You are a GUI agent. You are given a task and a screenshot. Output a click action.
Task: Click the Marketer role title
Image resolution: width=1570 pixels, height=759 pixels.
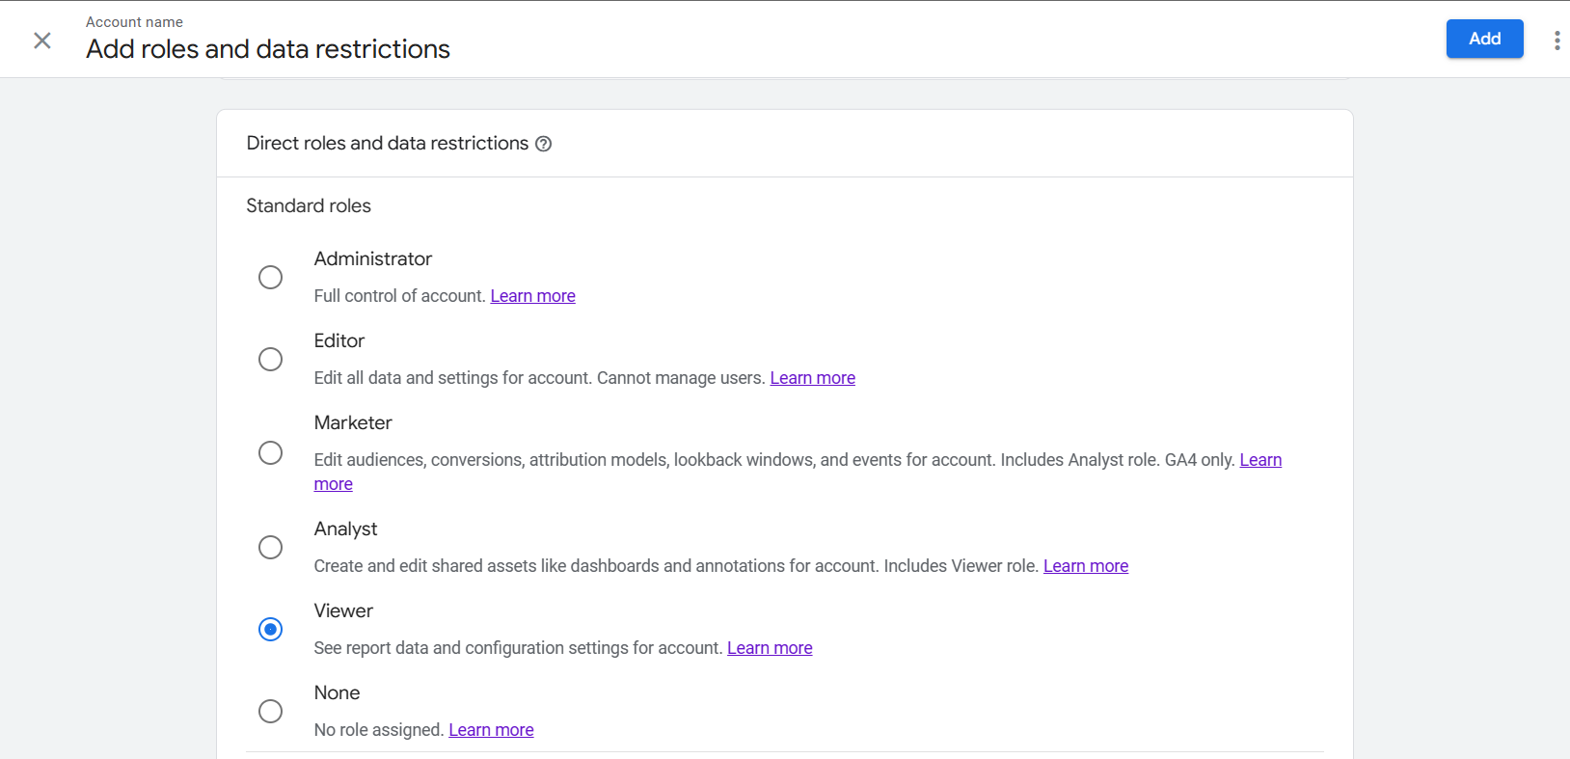[x=353, y=422]
